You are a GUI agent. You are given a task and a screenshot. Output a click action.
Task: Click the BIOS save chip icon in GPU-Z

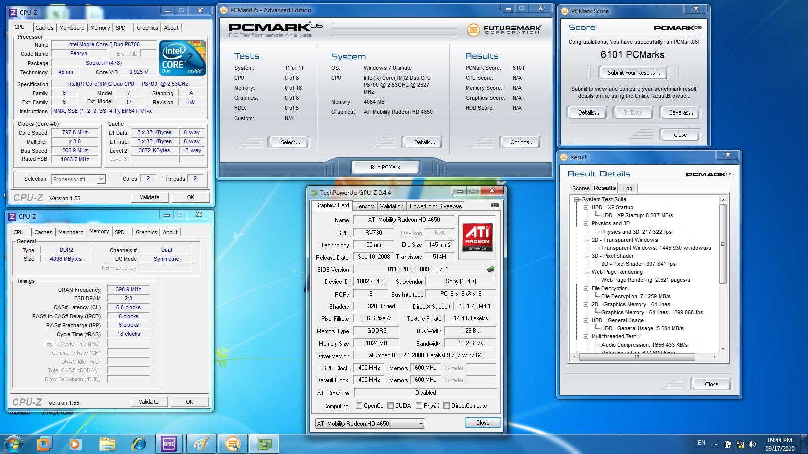click(490, 269)
